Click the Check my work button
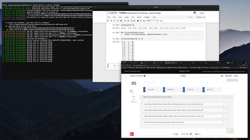 [x=232, y=80]
